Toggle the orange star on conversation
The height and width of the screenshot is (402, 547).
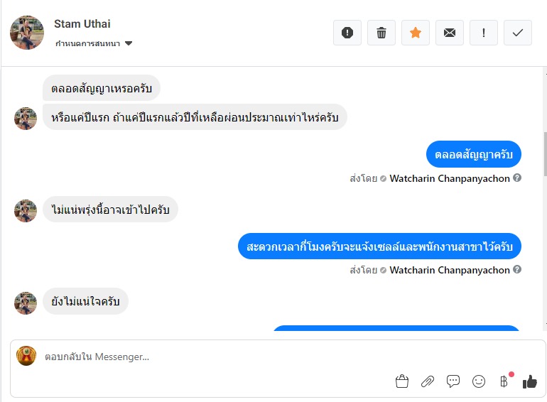416,33
